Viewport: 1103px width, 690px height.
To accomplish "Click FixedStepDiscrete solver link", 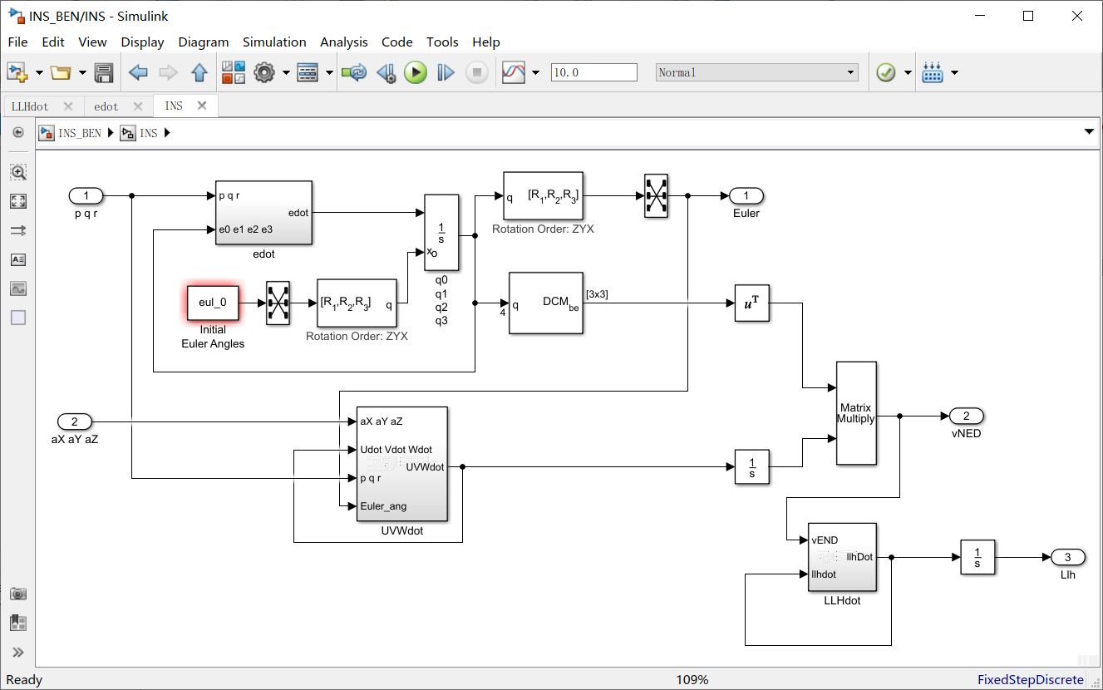I will 1031,680.
